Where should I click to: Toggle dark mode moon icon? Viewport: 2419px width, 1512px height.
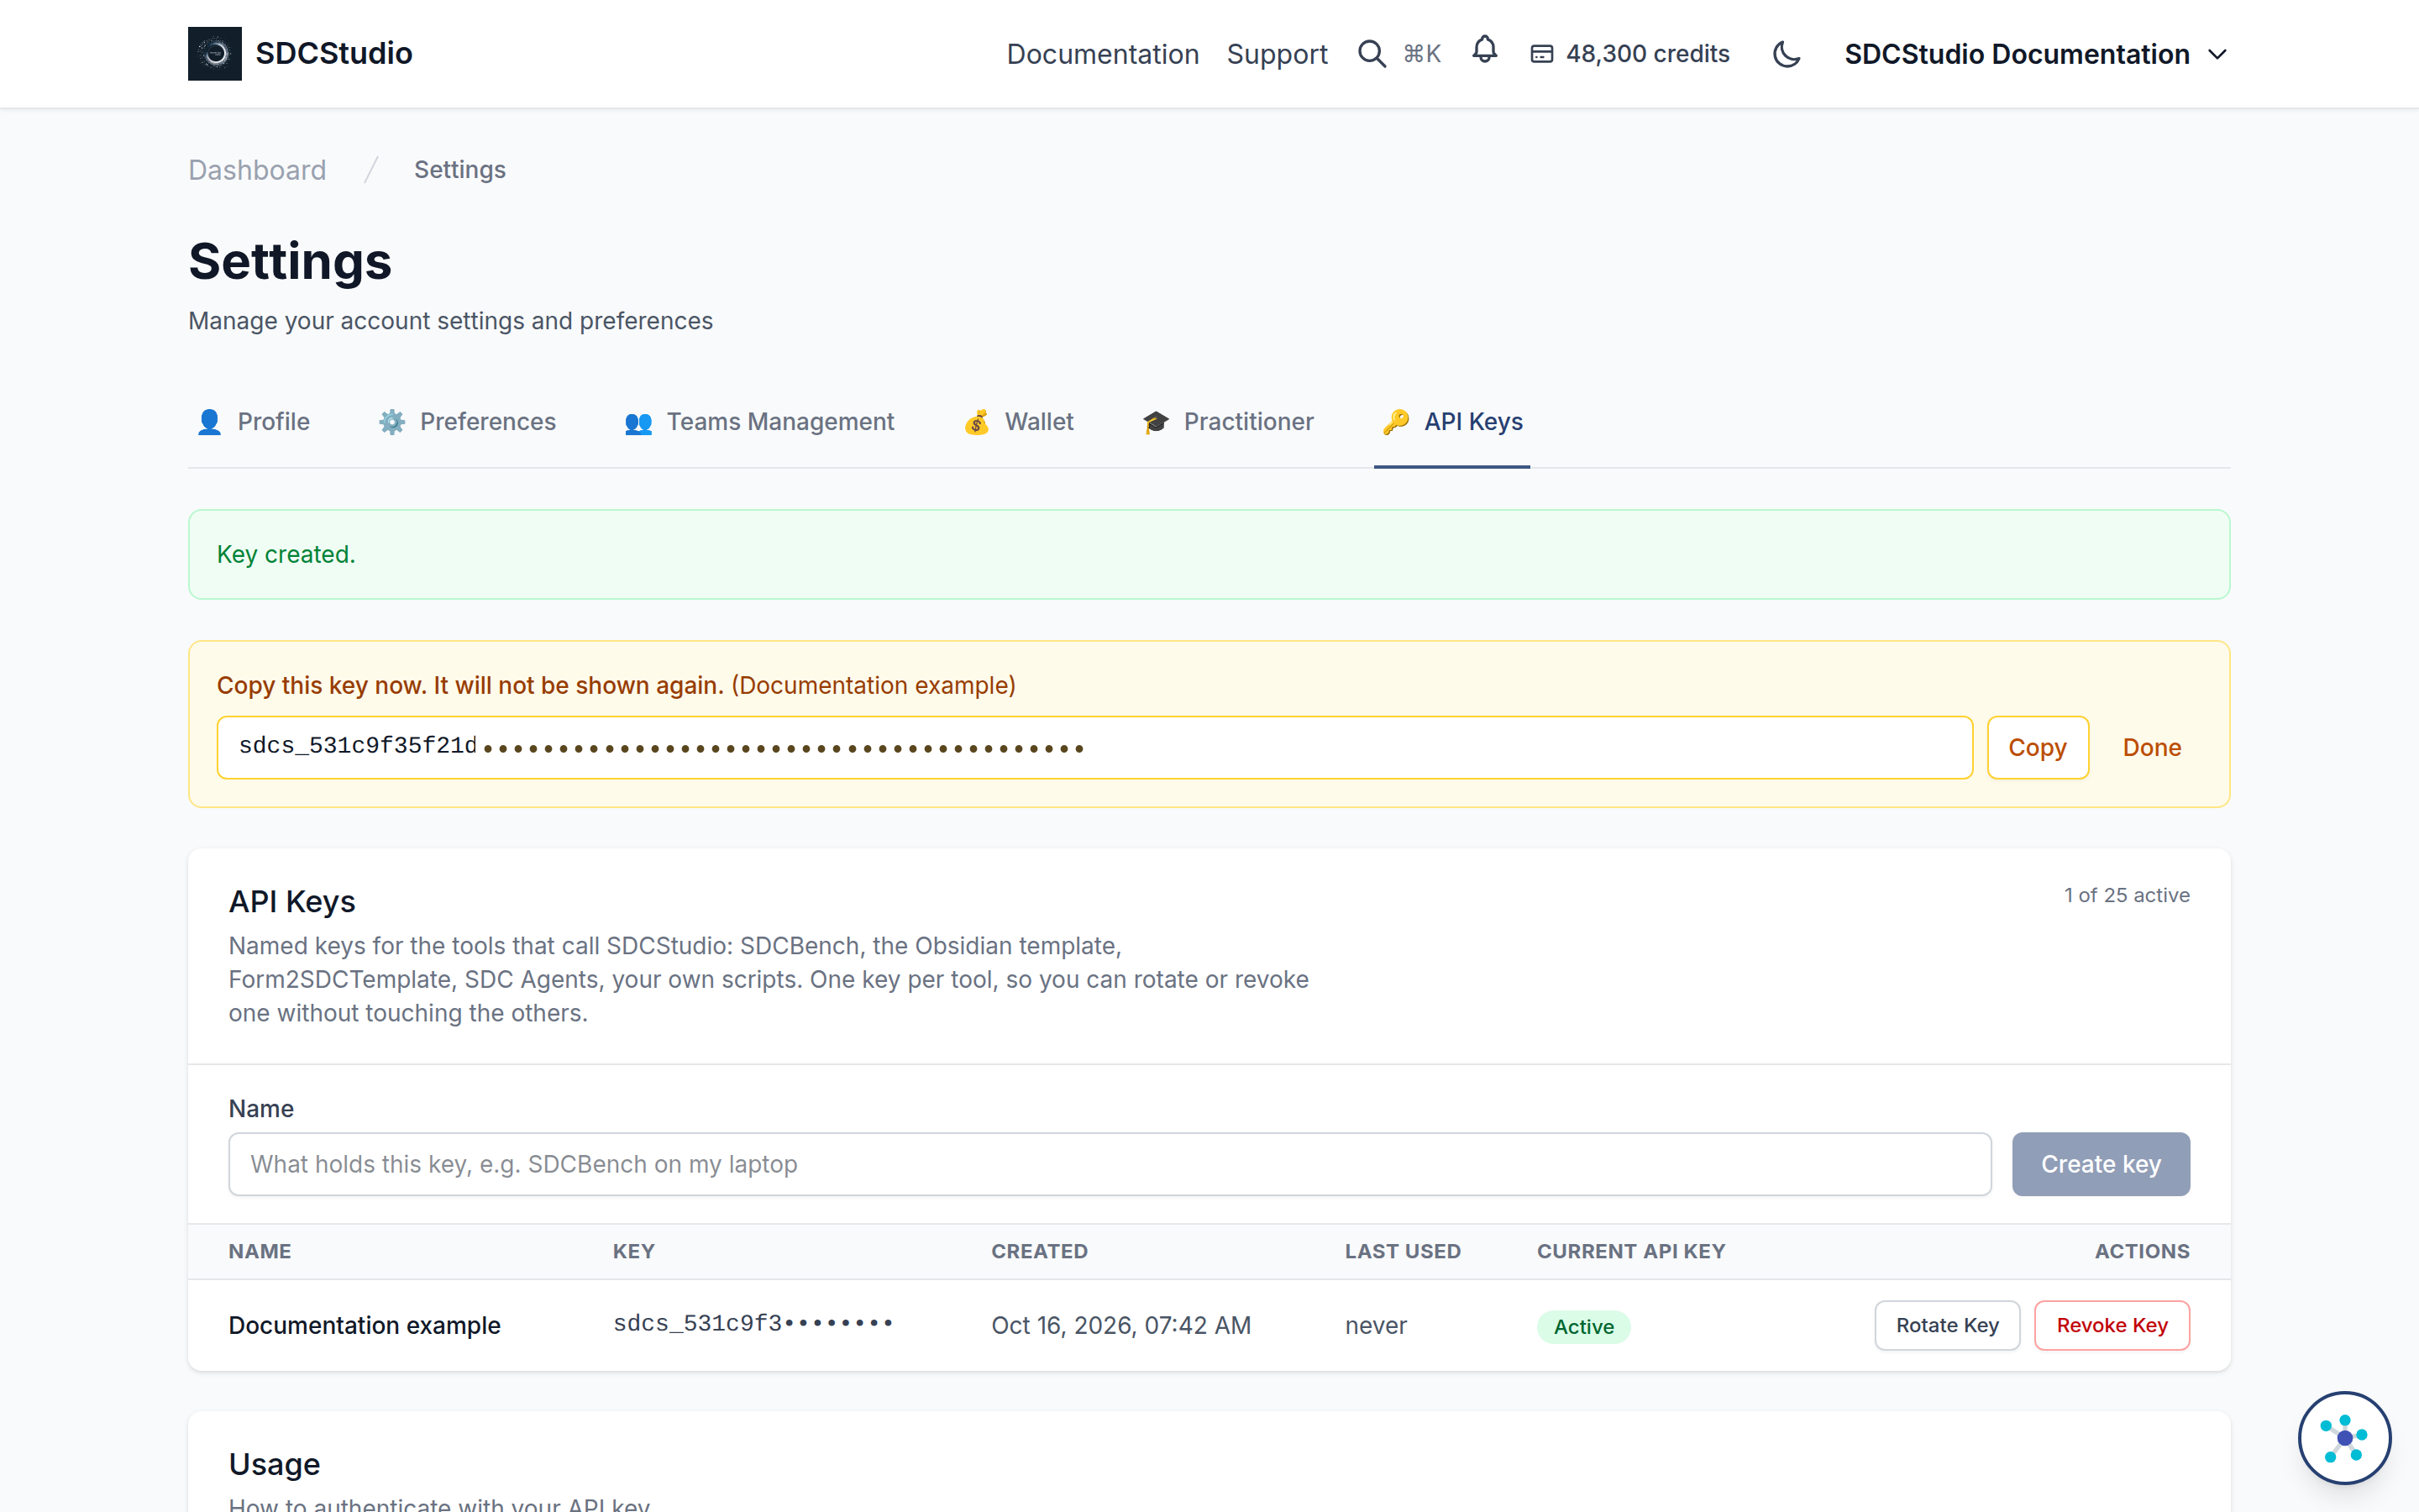[x=1787, y=54]
